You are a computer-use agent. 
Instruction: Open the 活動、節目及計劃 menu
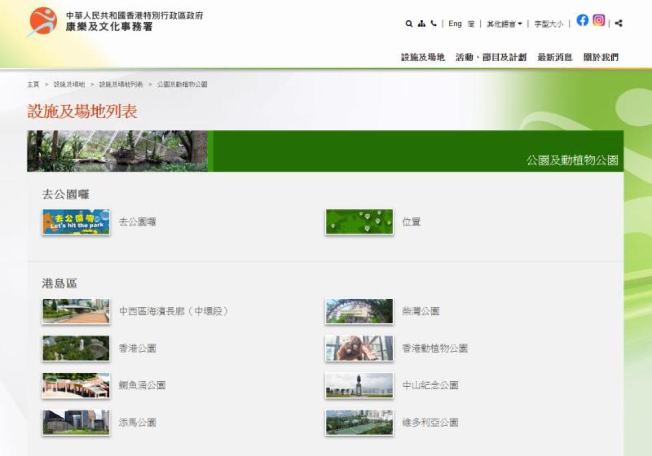[491, 58]
